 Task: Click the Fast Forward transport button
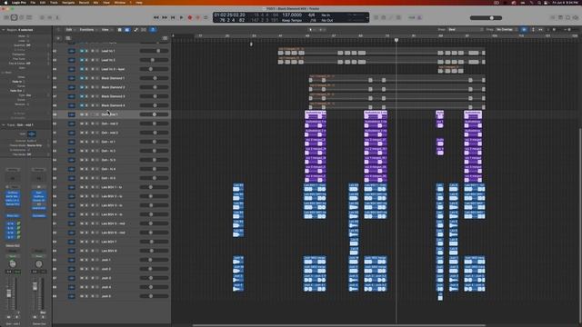[x=165, y=17]
